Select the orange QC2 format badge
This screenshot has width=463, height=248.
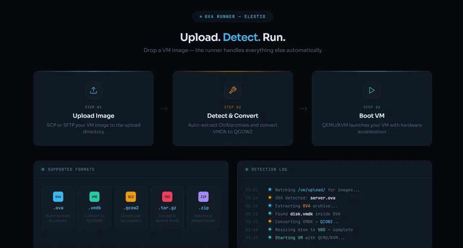tap(131, 197)
